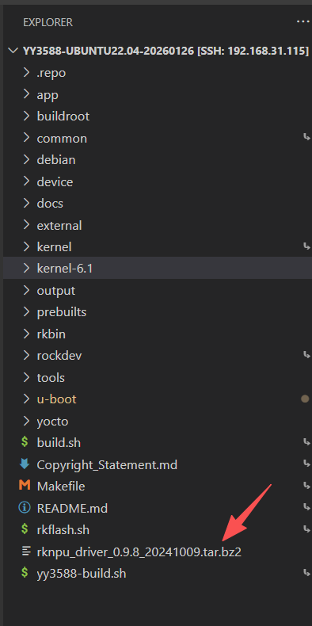Screen dimensions: 312x626
Task: Expand the .repo folder chevron
Action: pyautogui.click(x=26, y=73)
